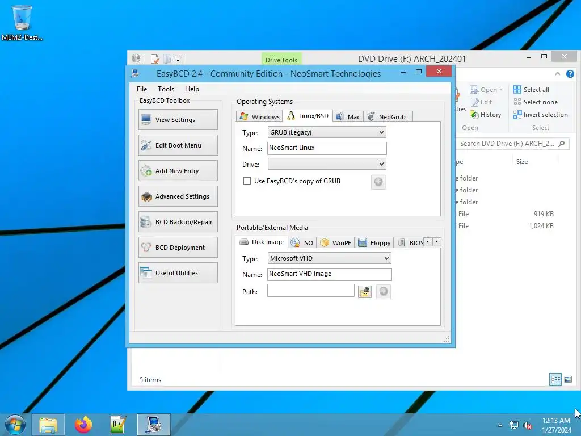581x436 pixels.
Task: Switch to the NeoGrub tab
Action: 388,117
